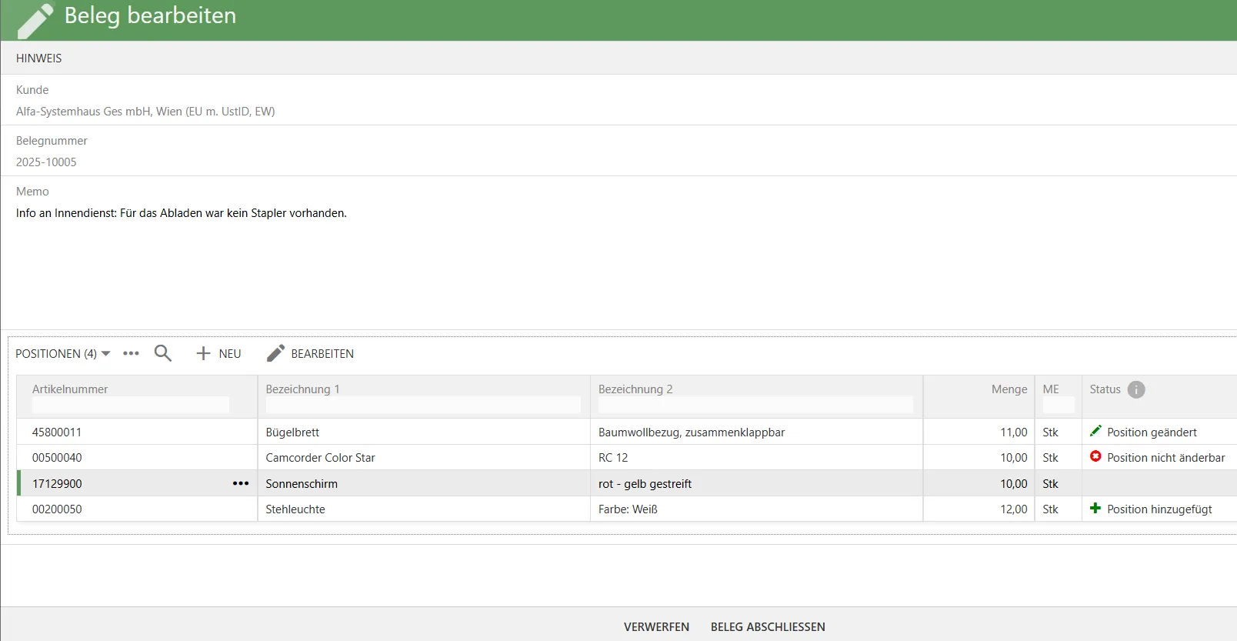Open the Hinweis section header
The height and width of the screenshot is (641, 1237).
39,58
